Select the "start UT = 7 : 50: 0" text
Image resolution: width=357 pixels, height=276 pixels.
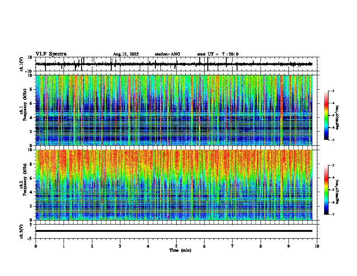click(218, 54)
